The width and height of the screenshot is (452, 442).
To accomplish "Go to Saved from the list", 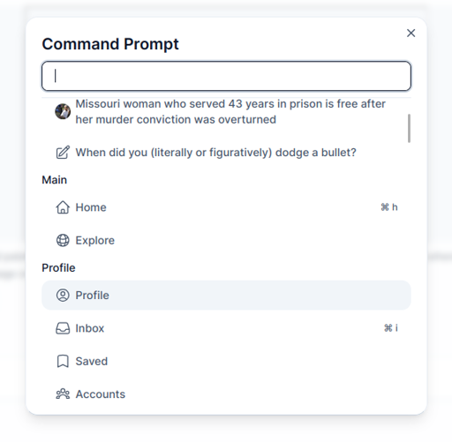I will point(226,361).
